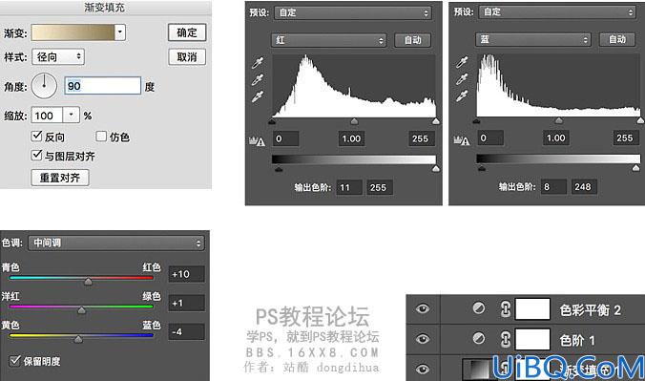Viewport: 645px width, 381px height.
Task: Click the 取消 button
Action: pos(187,57)
